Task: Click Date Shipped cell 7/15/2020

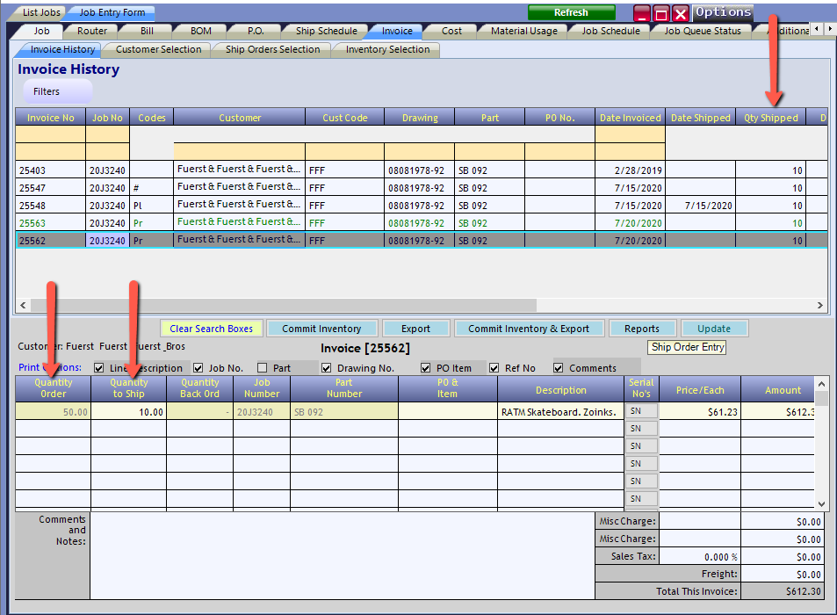Action: pos(700,206)
